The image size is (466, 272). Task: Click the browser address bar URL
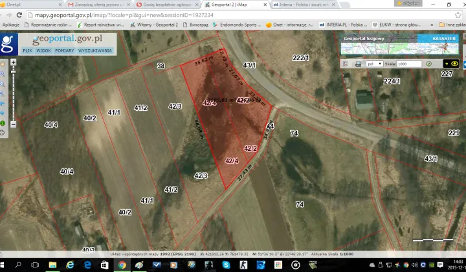(x=124, y=15)
